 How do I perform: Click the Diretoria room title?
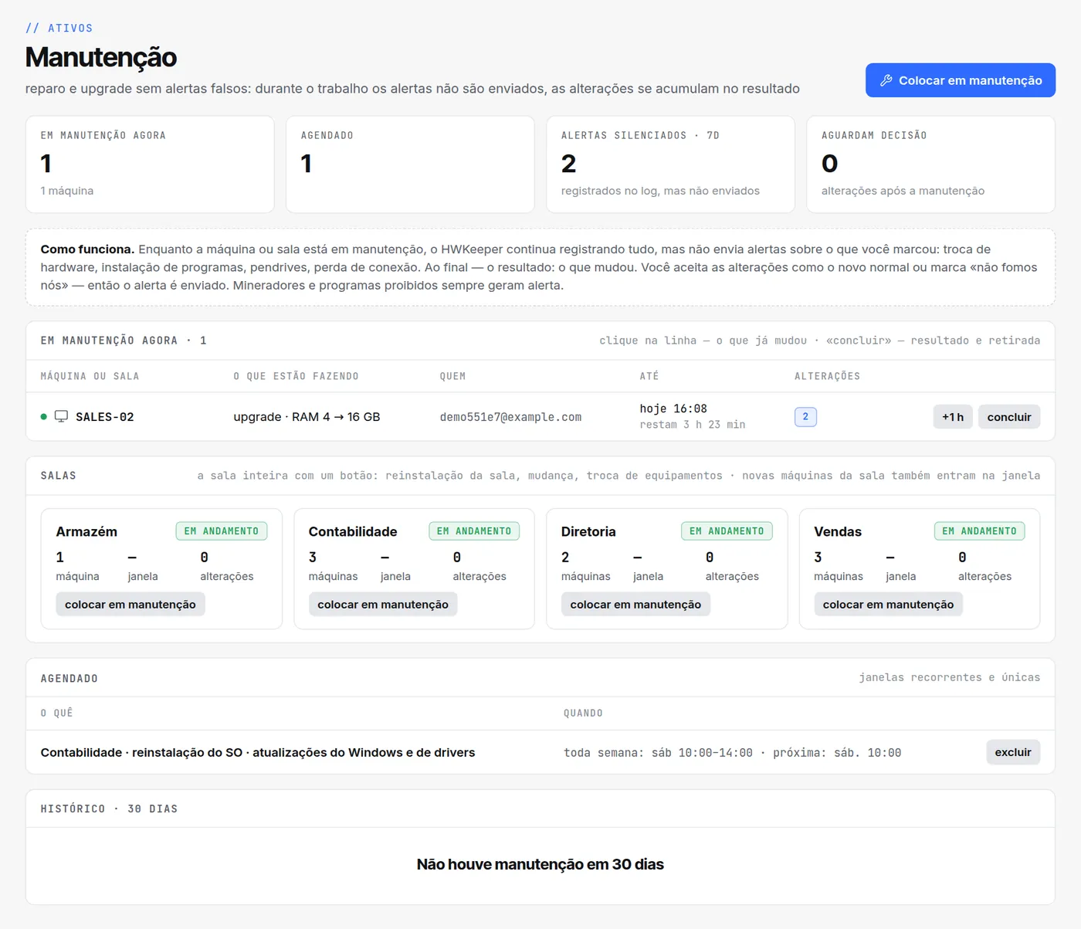coord(588,531)
